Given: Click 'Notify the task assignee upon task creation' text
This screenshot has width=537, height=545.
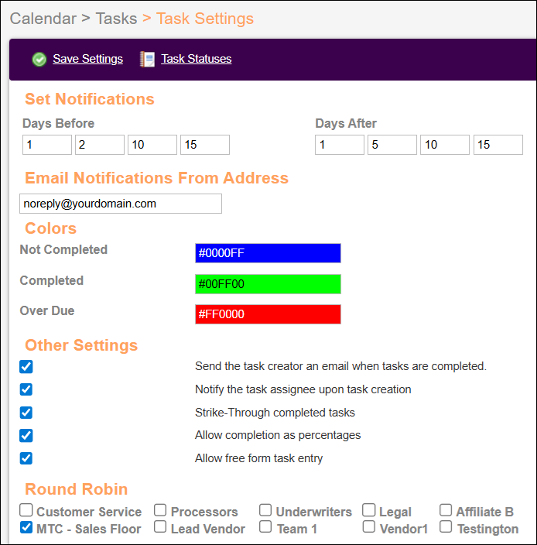Looking at the screenshot, I should tap(303, 389).
